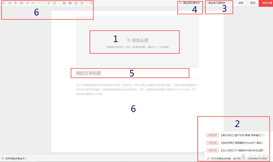Create a numbered list
Viewport: 273px width, 162px height.
click(x=55, y=3)
